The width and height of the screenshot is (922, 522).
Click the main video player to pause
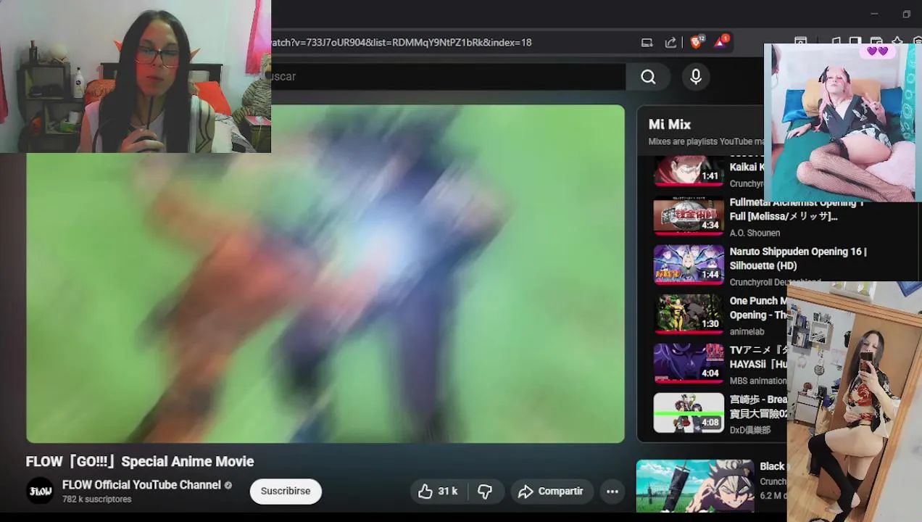325,274
